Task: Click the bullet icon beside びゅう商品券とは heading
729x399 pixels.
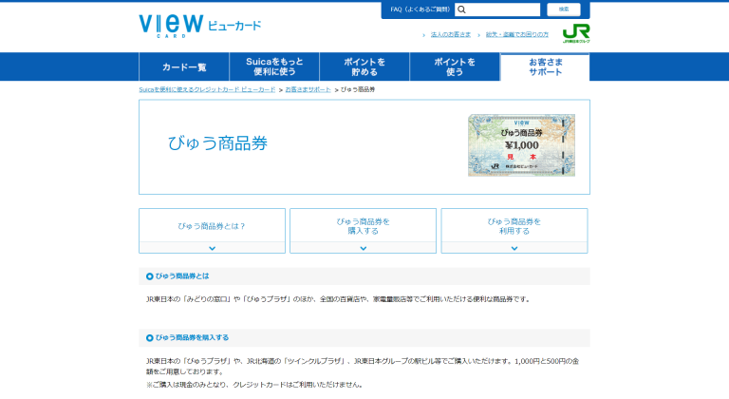Action: point(150,276)
